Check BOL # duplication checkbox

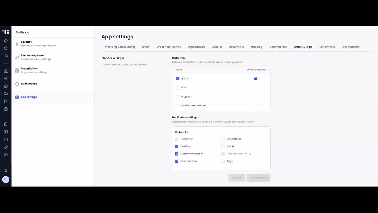(223, 146)
